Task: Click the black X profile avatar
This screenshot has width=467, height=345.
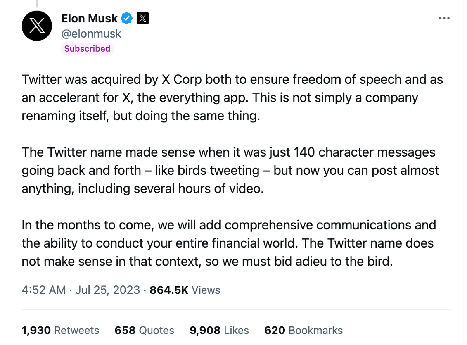Action: [x=37, y=26]
